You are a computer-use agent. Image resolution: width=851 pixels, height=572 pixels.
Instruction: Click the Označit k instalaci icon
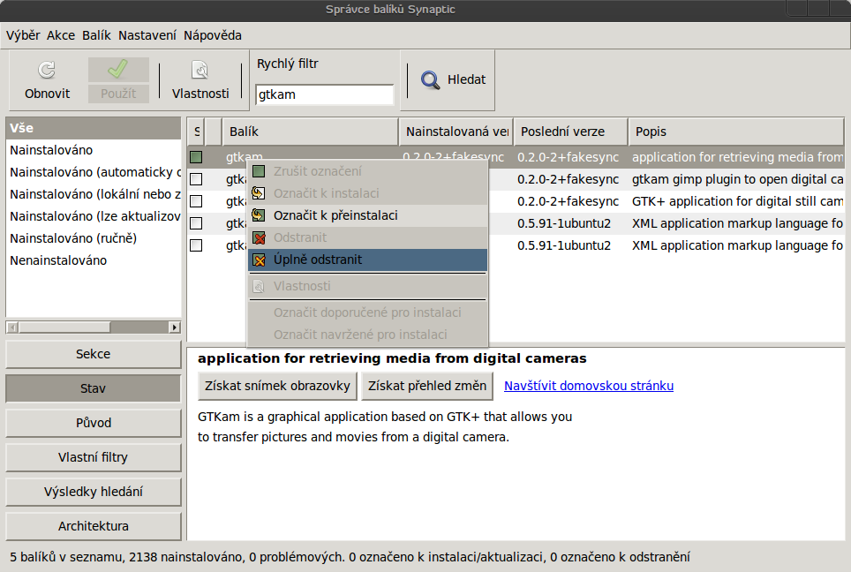coord(259,193)
